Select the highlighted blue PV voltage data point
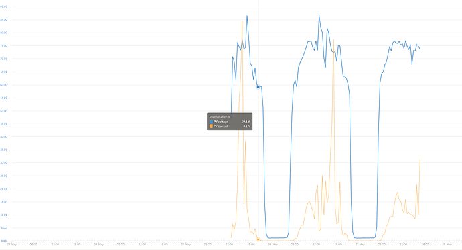 coord(258,87)
